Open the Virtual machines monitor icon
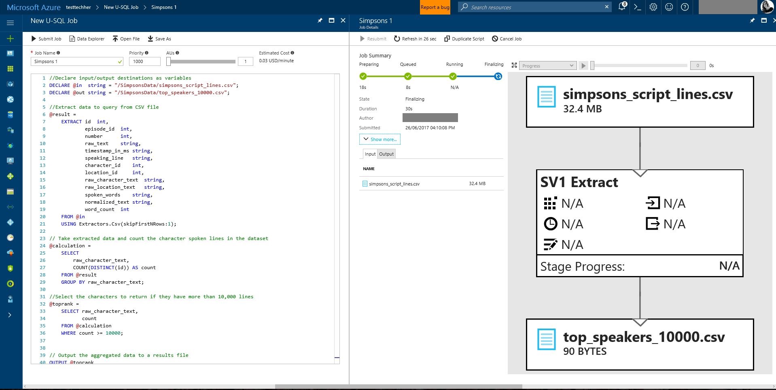The width and height of the screenshot is (776, 390). (11, 161)
